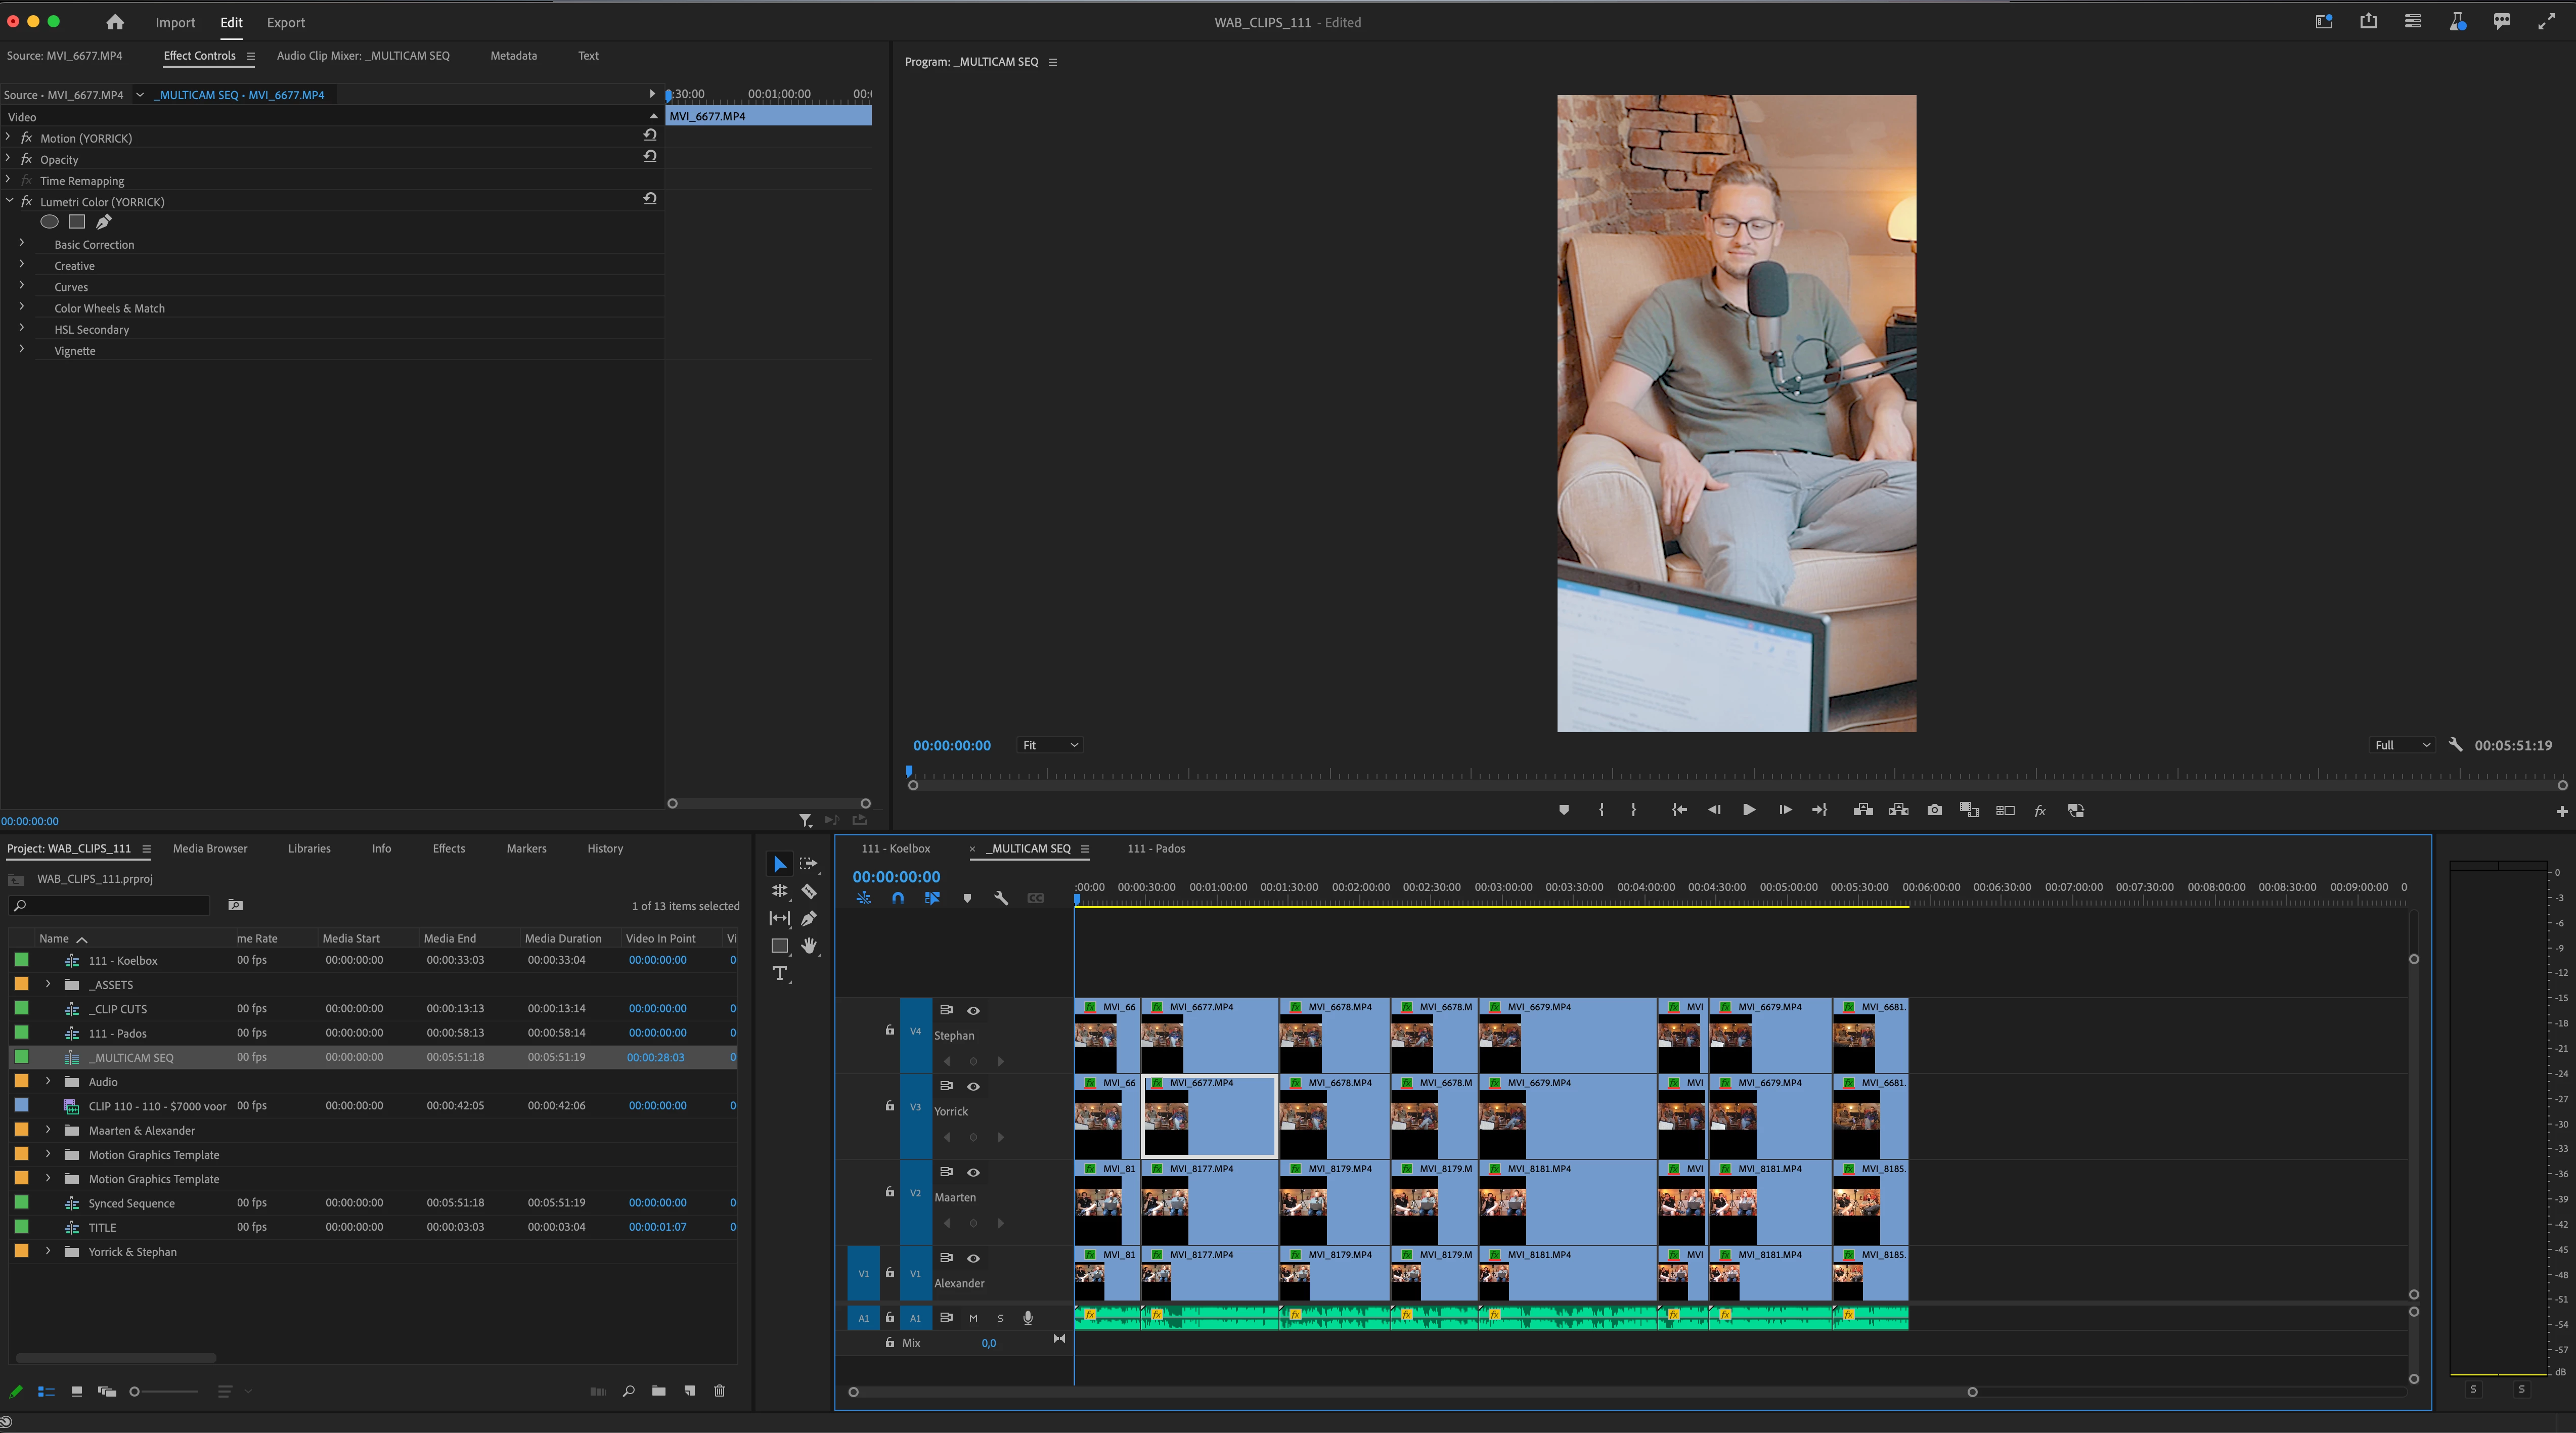Reset the Opacity effect
Viewport: 2576px width, 1433px height.
[650, 156]
